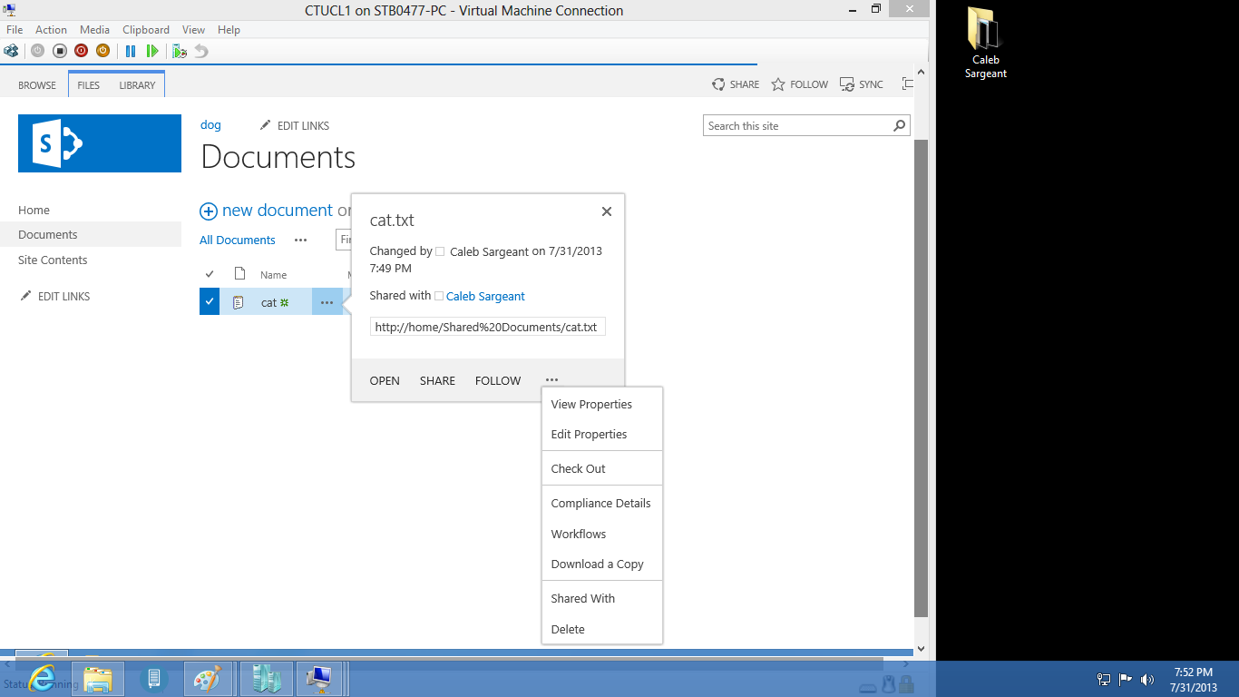Switch to the LIBRARY ribbon tab
1239x697 pixels.
click(x=137, y=85)
